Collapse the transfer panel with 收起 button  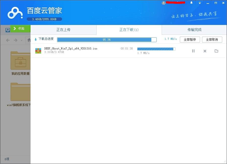pos(20,29)
